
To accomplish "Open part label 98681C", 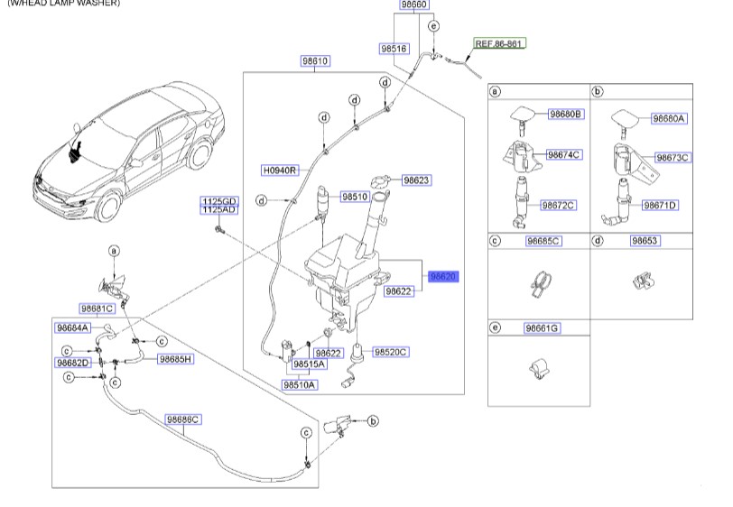I will 97,309.
